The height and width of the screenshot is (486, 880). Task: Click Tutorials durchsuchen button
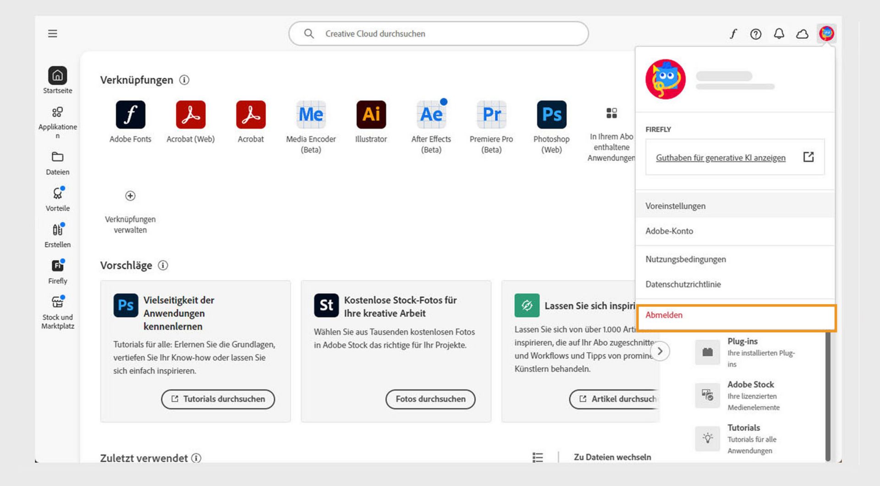tap(218, 399)
